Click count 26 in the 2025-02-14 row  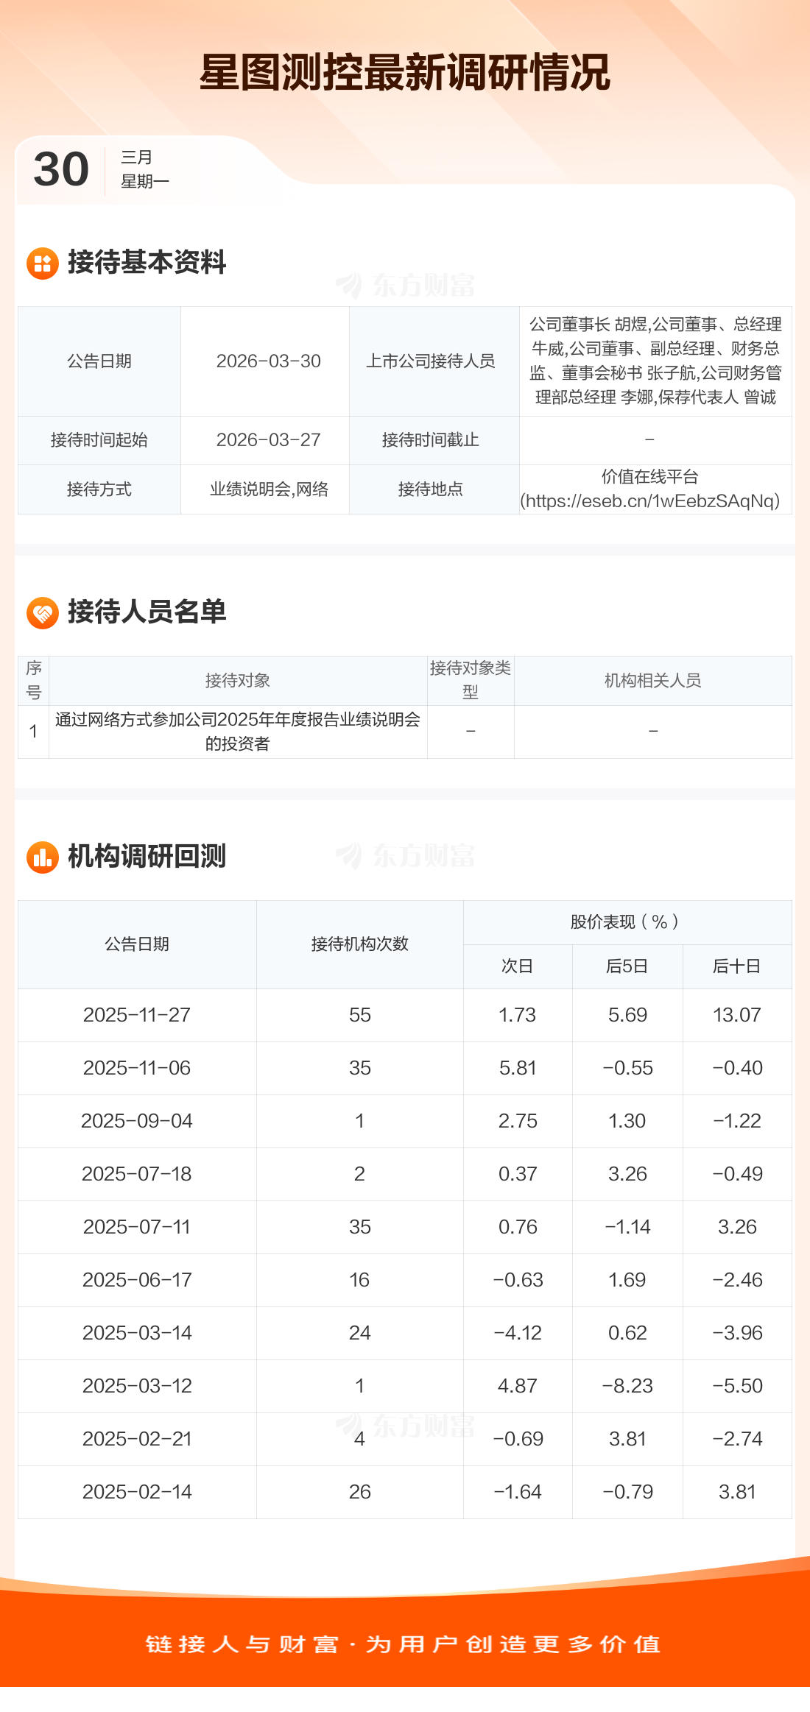coord(360,1492)
